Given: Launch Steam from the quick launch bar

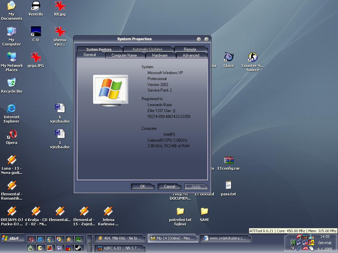Looking at the screenshot, I should click(x=78, y=248).
